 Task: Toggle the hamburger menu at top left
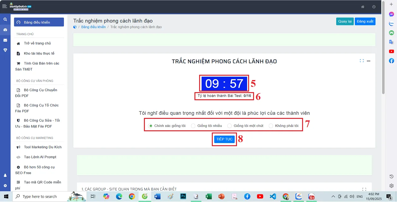[x=4, y=6]
